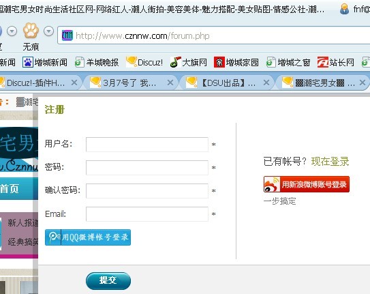
Task: Open 增城新闻 bookmark
Action: click(45, 62)
